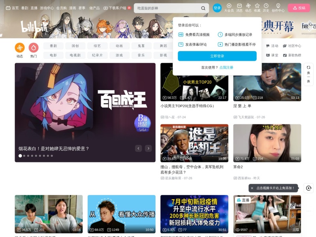Click the bilibili logo in banner
The width and height of the screenshot is (316, 237).
[x=34, y=26]
